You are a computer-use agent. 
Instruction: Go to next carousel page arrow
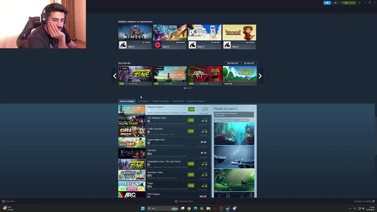260,76
